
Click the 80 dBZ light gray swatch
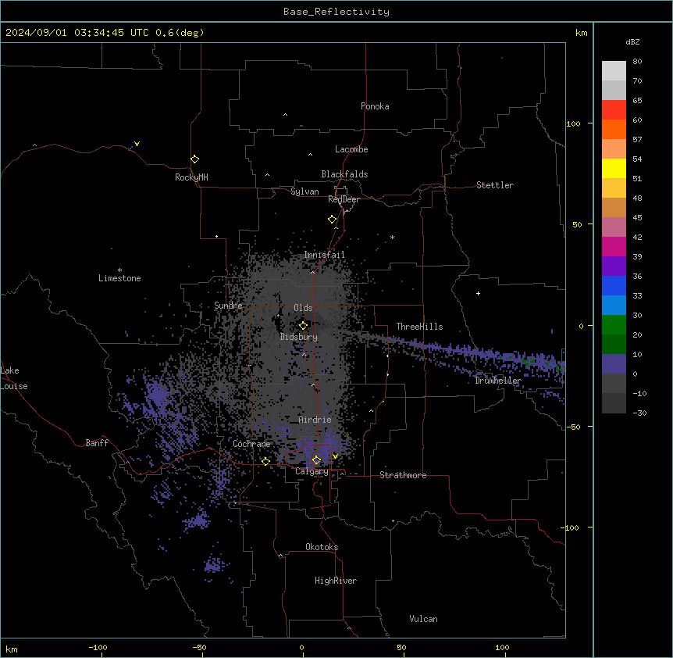pyautogui.click(x=614, y=71)
